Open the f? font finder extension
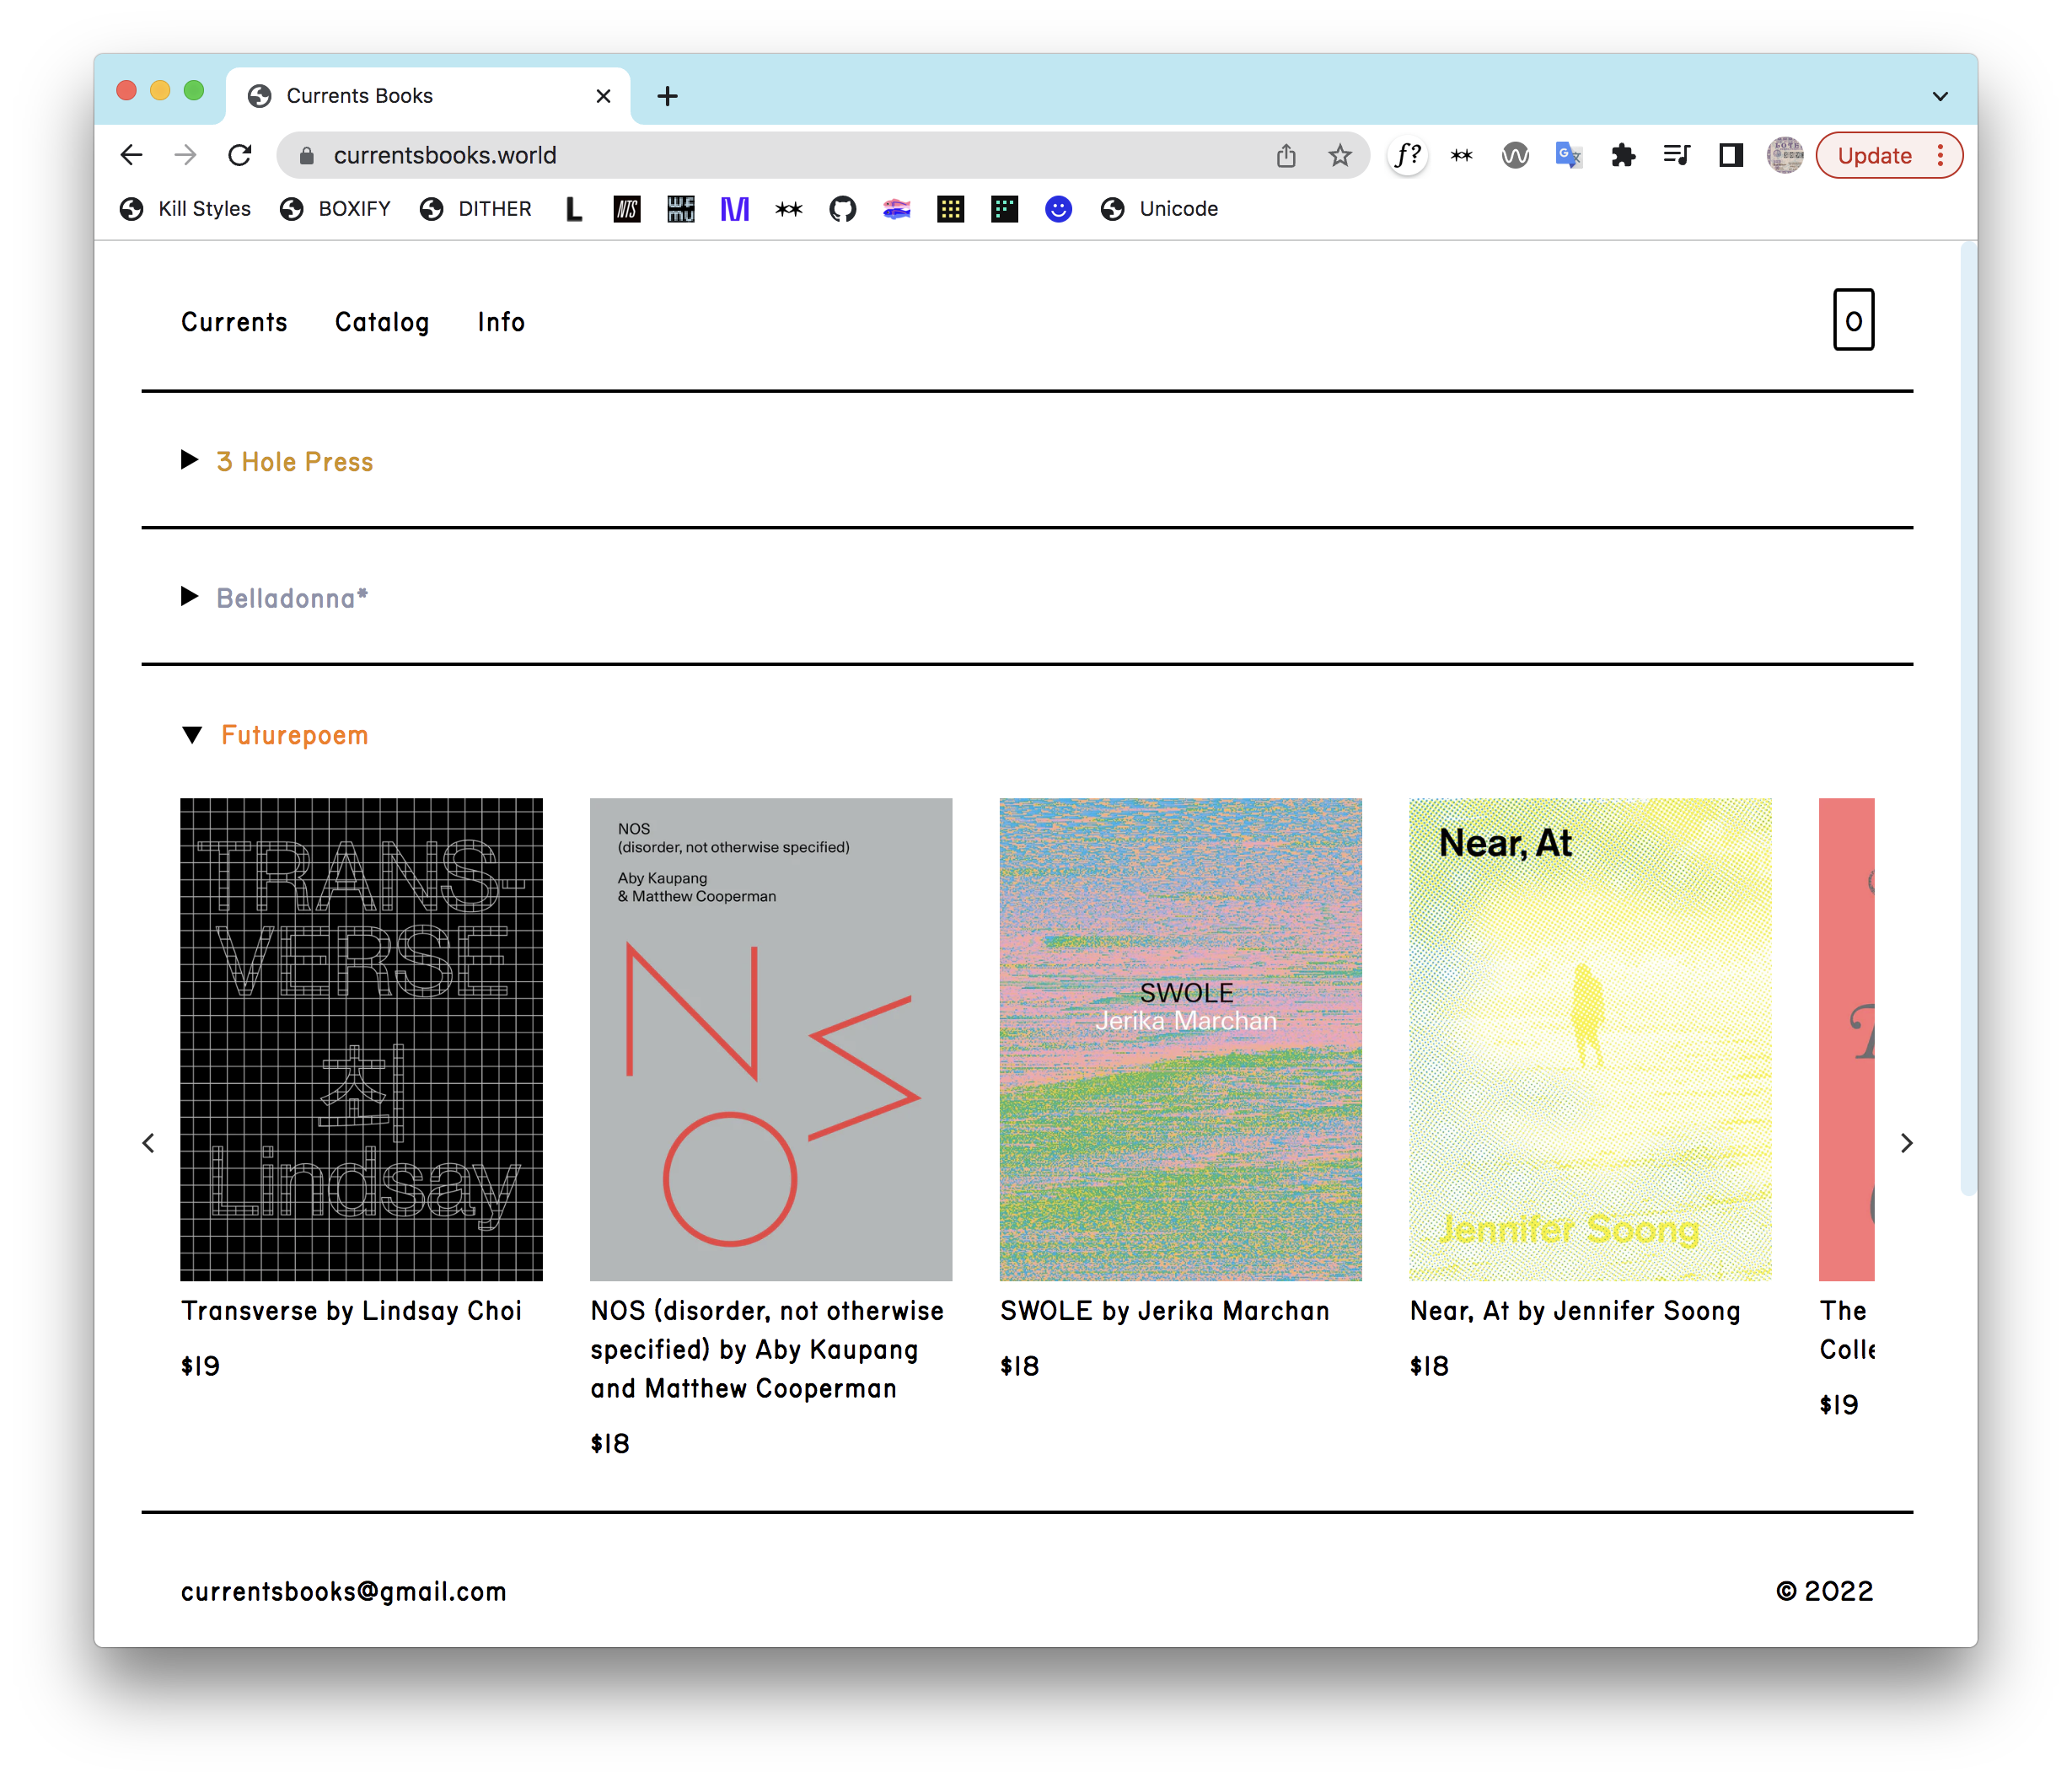2072x1782 pixels. [x=1407, y=155]
